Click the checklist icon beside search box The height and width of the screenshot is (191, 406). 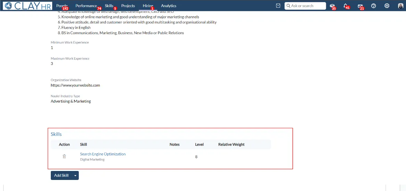tap(278, 6)
